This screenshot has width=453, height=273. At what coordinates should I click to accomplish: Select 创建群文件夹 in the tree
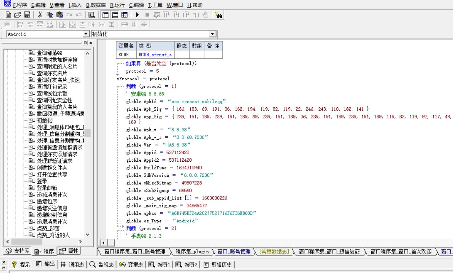pyautogui.click(x=52, y=168)
